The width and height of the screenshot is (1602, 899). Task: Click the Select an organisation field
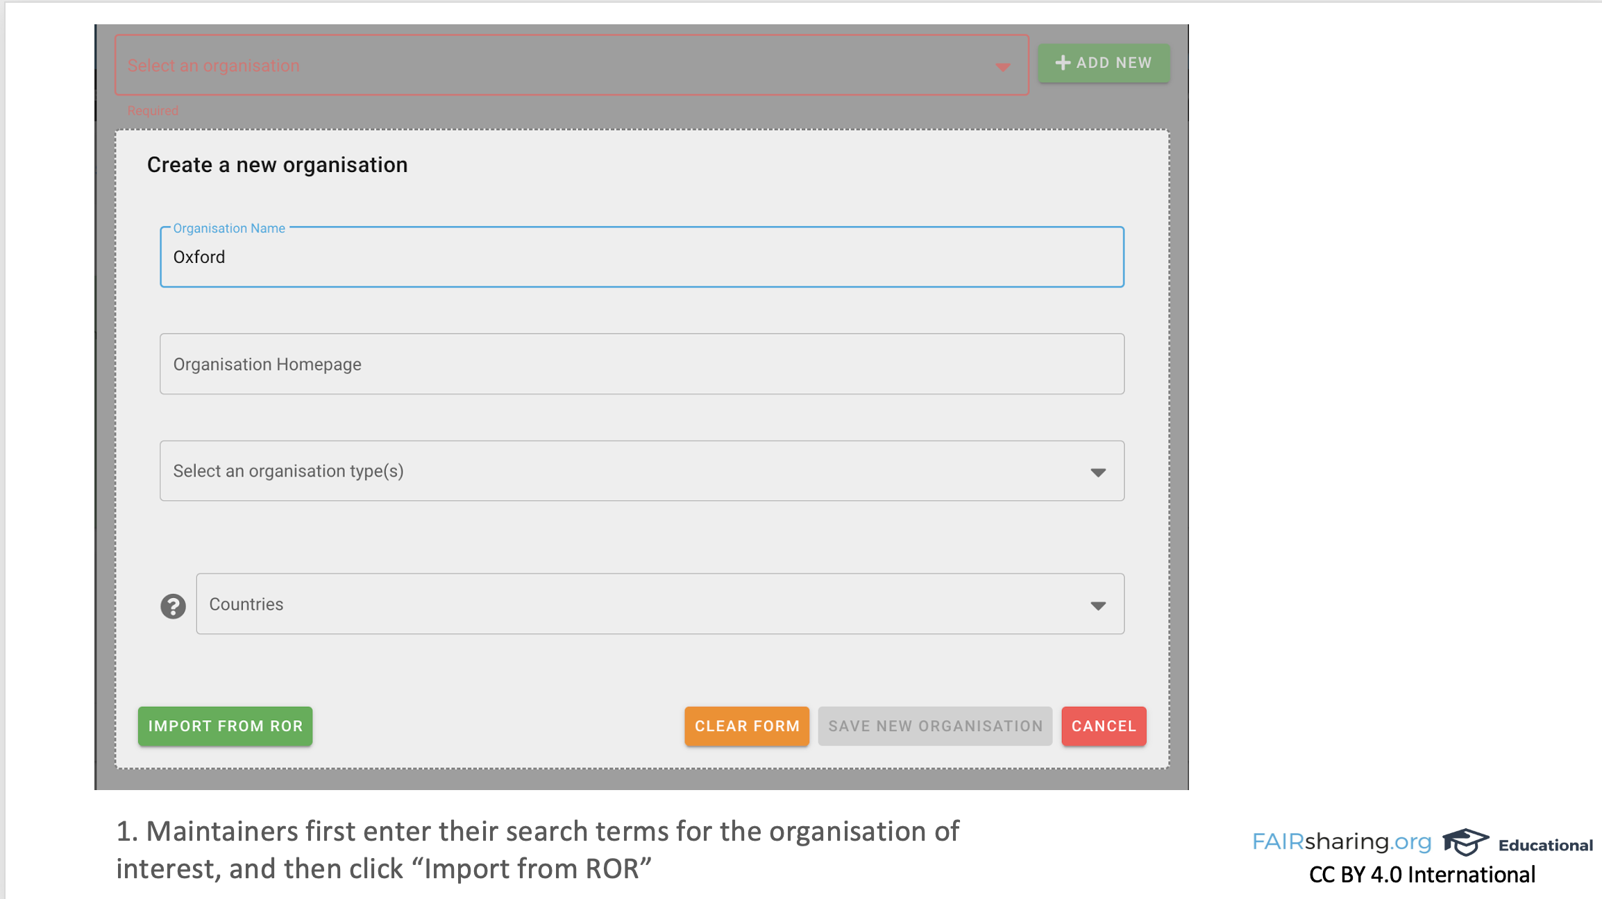tap(555, 66)
